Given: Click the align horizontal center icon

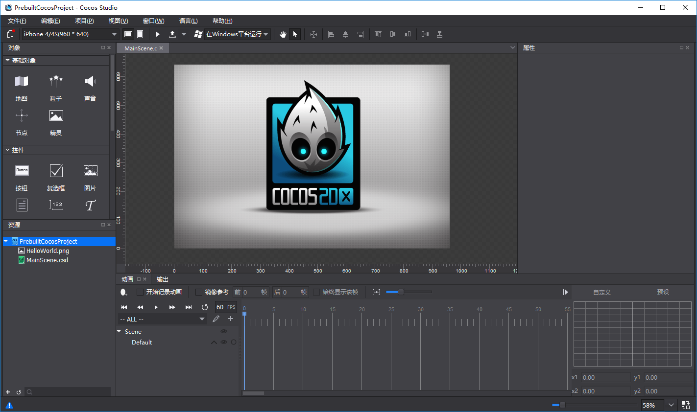Looking at the screenshot, I should point(346,34).
